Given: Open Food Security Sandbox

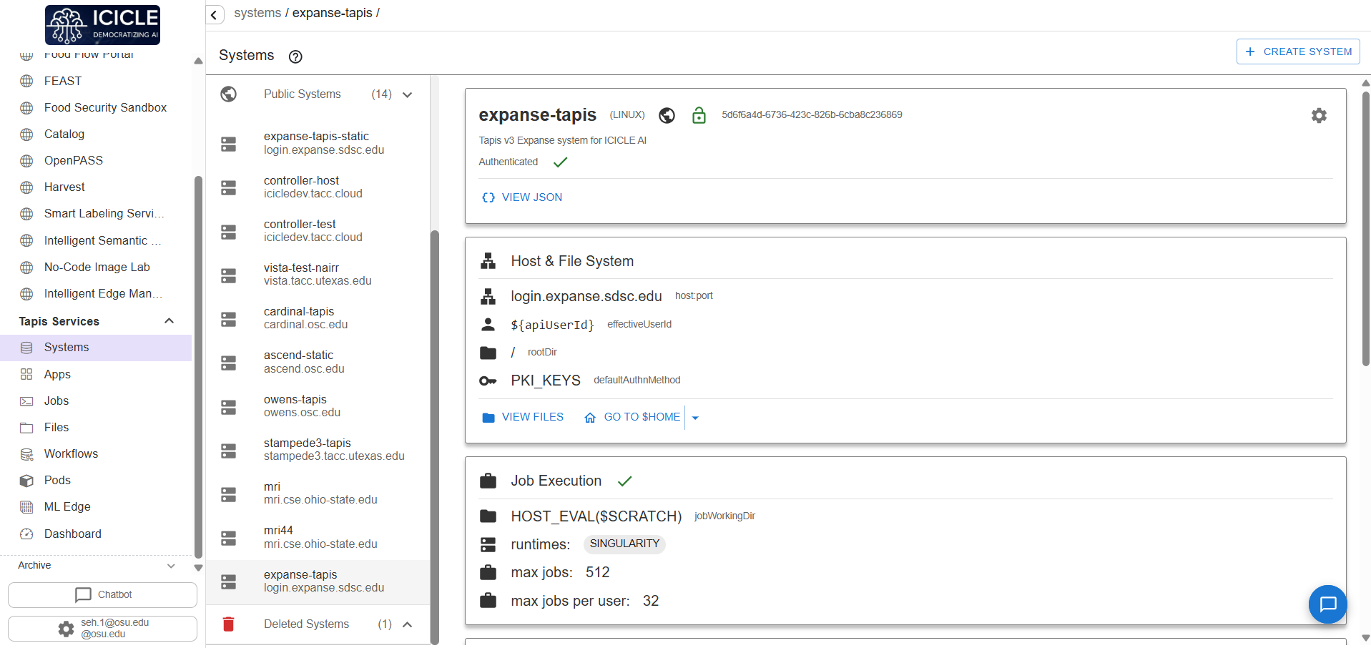Looking at the screenshot, I should pos(96,107).
